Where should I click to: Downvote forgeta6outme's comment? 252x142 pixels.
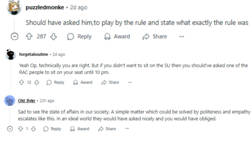pyautogui.click(x=37, y=82)
